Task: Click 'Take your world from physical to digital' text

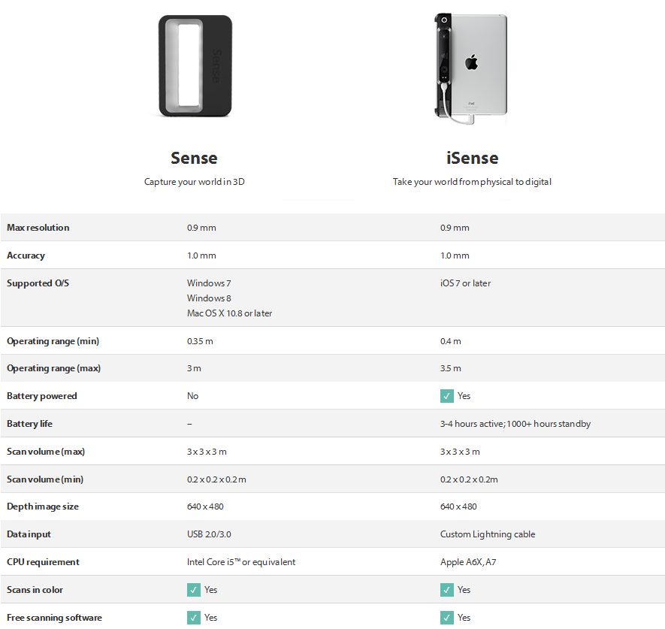Action: 472,182
